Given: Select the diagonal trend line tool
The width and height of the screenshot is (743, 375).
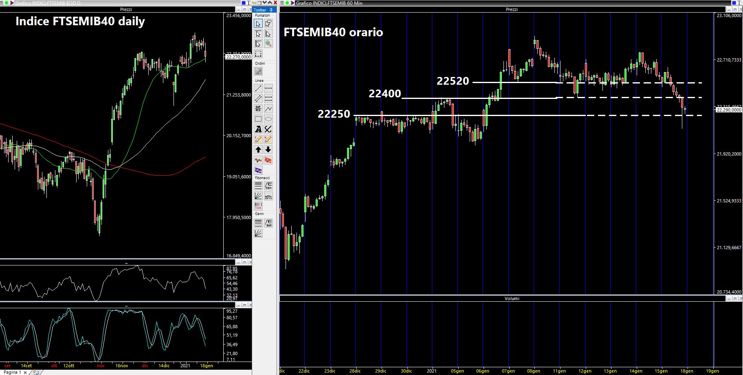Looking at the screenshot, I should coord(258,88).
